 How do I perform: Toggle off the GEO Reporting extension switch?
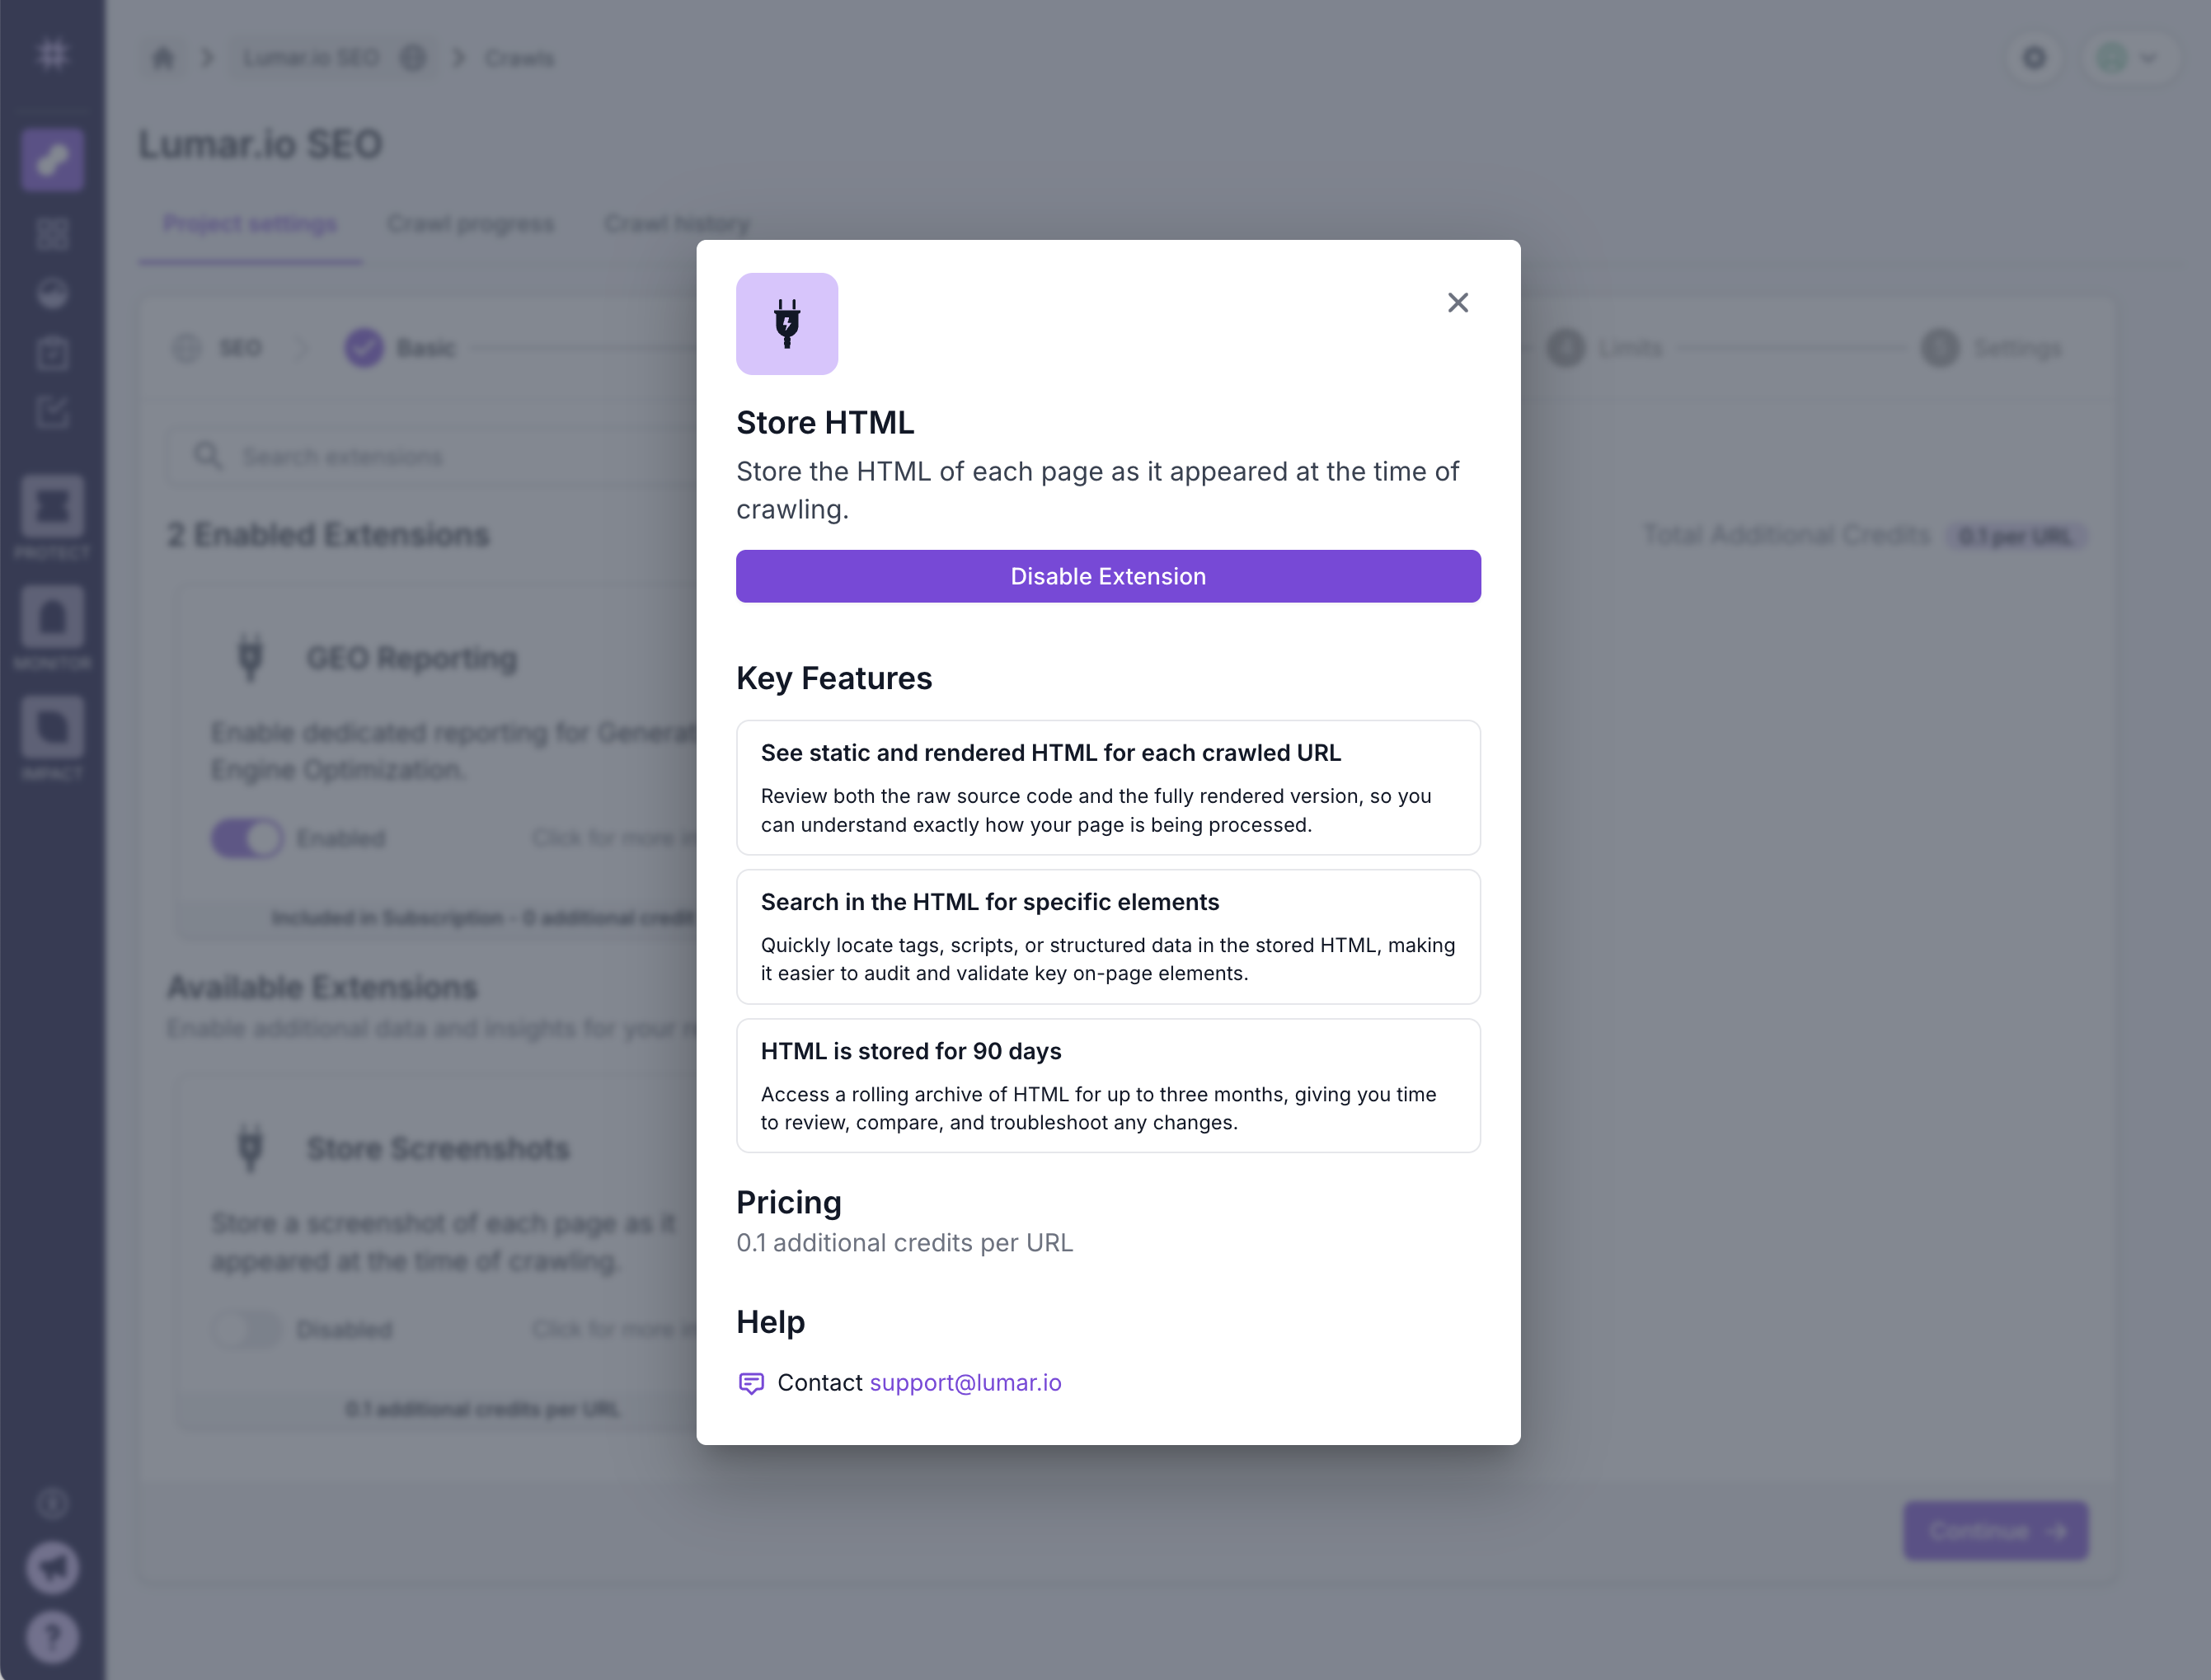[247, 838]
